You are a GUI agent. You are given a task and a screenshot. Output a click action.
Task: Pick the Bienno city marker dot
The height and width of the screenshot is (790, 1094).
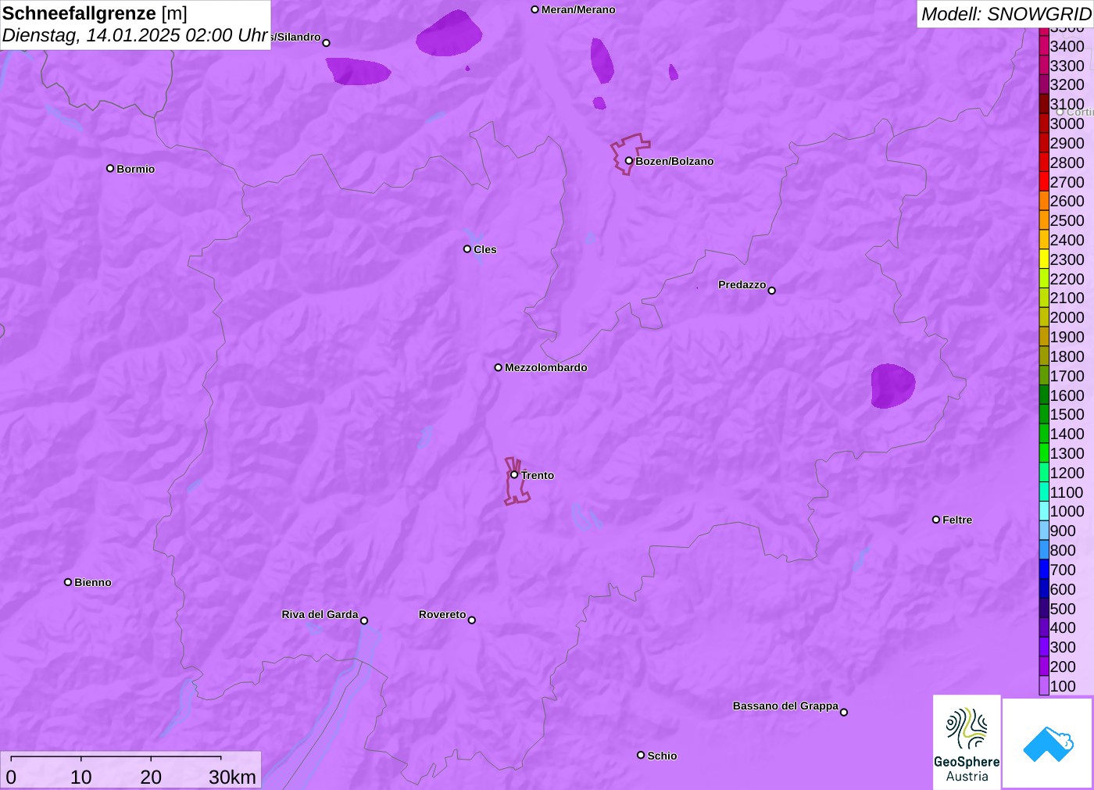pos(68,582)
